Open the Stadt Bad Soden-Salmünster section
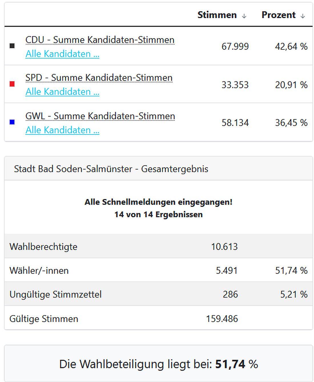 pyautogui.click(x=111, y=169)
